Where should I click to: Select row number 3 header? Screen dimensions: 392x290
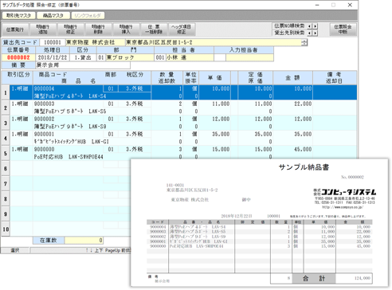pos(6,123)
